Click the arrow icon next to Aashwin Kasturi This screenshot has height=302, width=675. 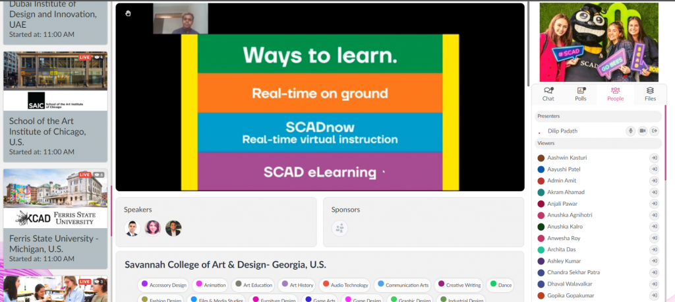pyautogui.click(x=655, y=158)
